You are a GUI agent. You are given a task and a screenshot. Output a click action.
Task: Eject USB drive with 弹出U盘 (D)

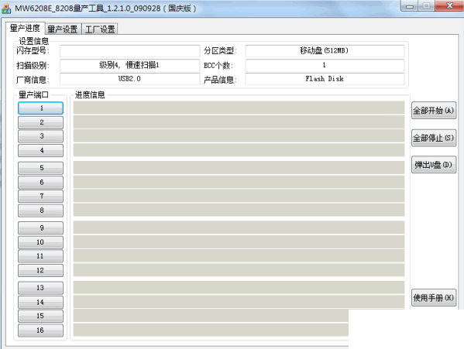point(434,165)
